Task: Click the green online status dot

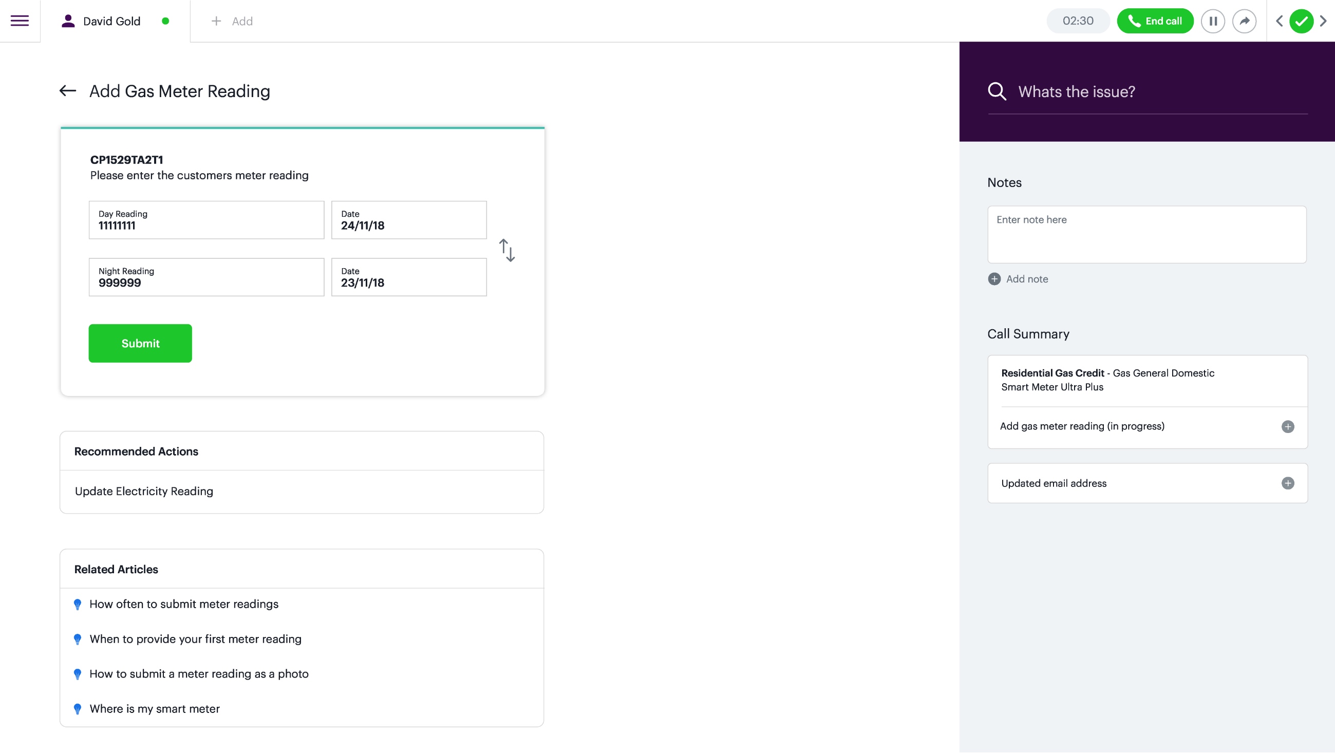Action: pos(165,21)
